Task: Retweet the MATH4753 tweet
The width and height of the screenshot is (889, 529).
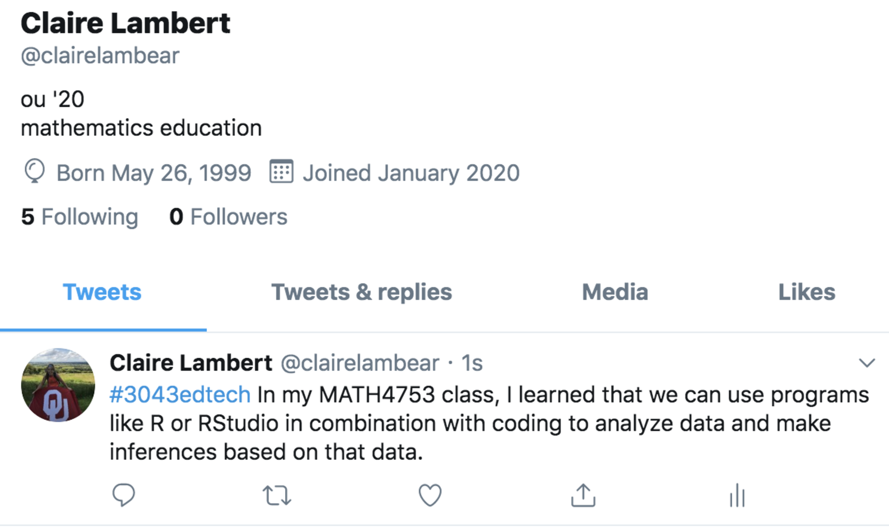Action: (x=277, y=495)
